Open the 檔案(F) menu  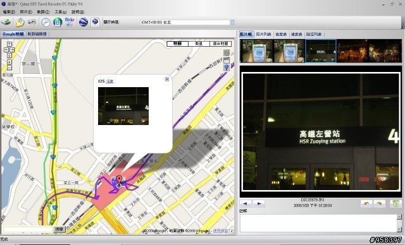click(9, 12)
